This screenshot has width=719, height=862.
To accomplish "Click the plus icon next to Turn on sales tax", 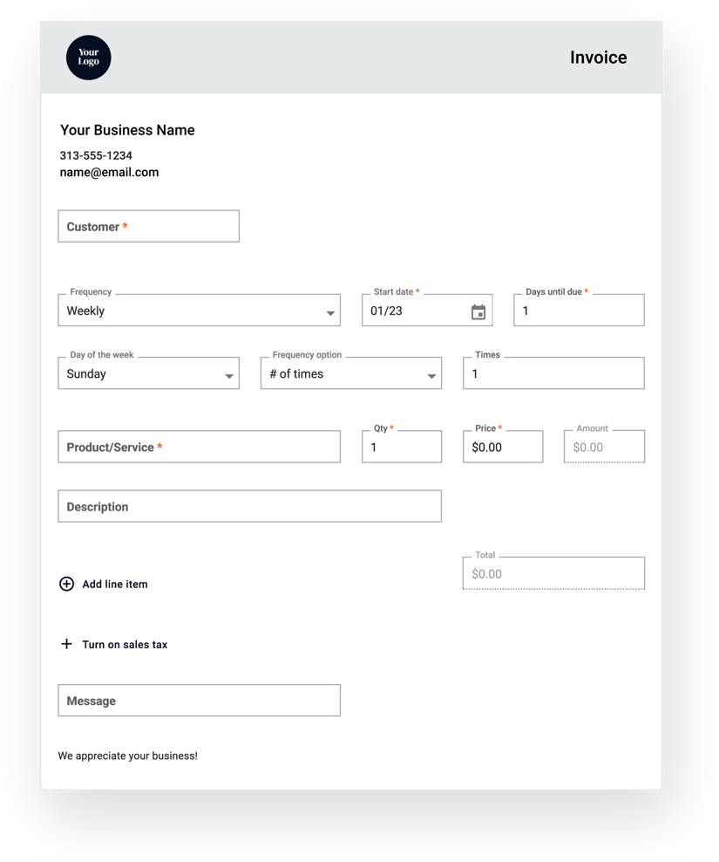I will 66,644.
